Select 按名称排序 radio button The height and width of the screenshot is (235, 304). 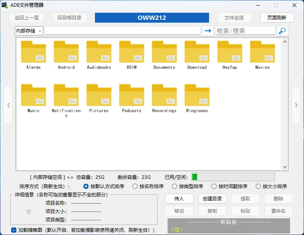(135, 186)
